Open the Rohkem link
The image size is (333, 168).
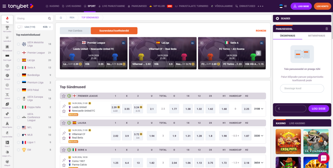click(x=261, y=31)
